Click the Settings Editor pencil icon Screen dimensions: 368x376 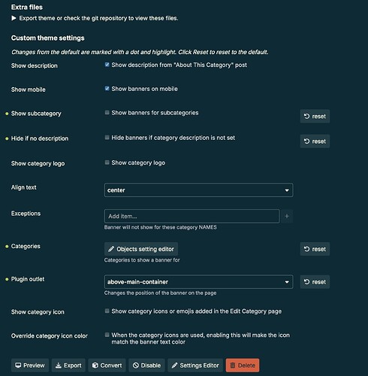pyautogui.click(x=174, y=365)
